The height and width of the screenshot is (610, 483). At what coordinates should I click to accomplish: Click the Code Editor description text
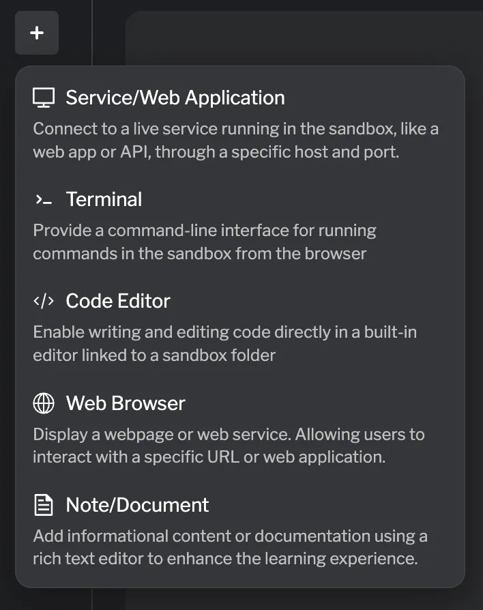226,343
